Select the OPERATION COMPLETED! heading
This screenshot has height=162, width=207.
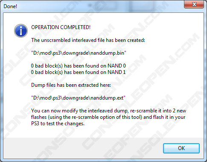[x=61, y=27]
